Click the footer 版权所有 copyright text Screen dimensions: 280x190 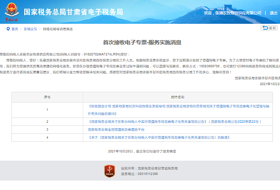pos(149,168)
